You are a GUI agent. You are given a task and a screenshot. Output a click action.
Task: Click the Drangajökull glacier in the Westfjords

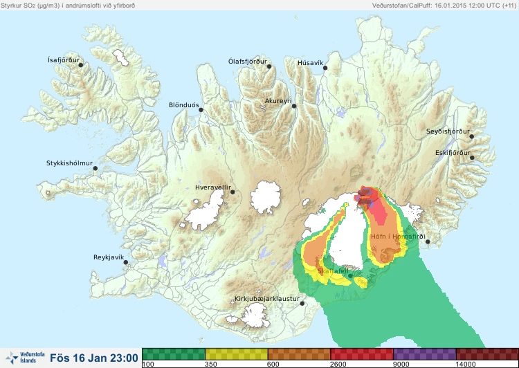(120, 57)
